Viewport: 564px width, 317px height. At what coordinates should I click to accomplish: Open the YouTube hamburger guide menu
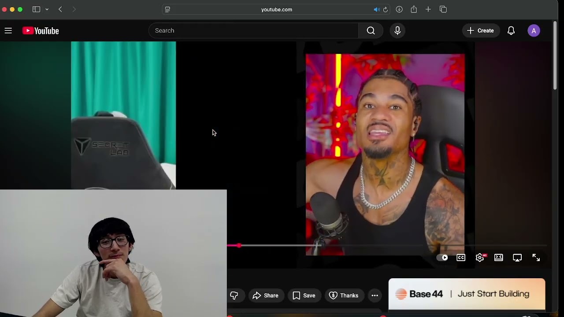pos(8,30)
